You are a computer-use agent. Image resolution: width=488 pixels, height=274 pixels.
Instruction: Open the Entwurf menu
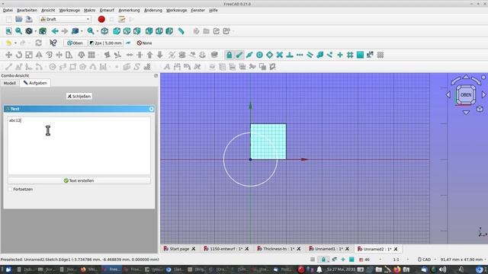click(x=107, y=10)
